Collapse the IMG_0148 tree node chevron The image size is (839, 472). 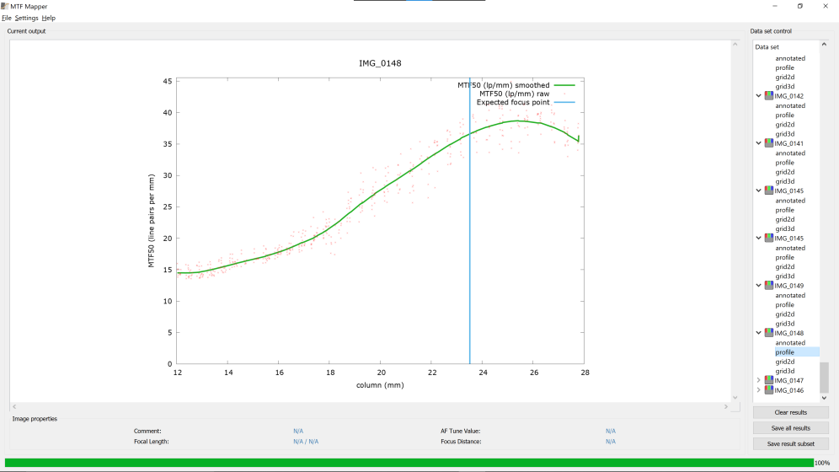[758, 333]
